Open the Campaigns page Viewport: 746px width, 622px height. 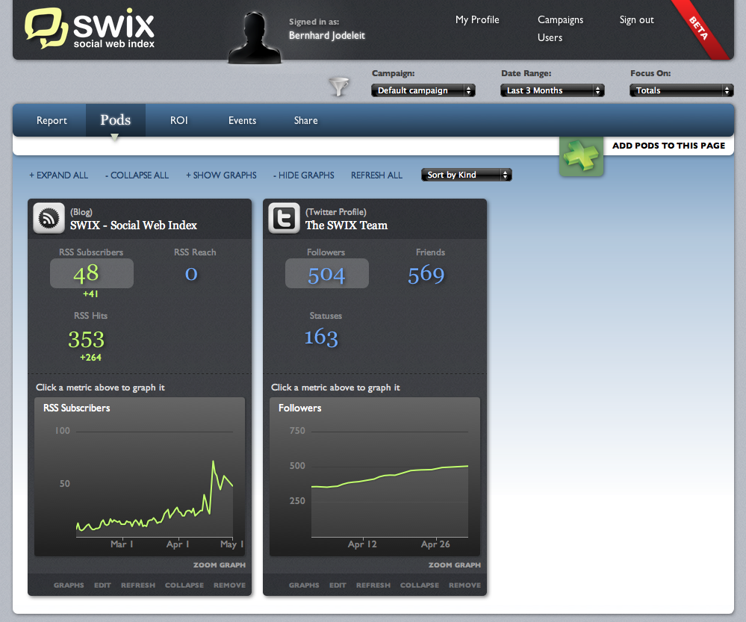(x=561, y=20)
